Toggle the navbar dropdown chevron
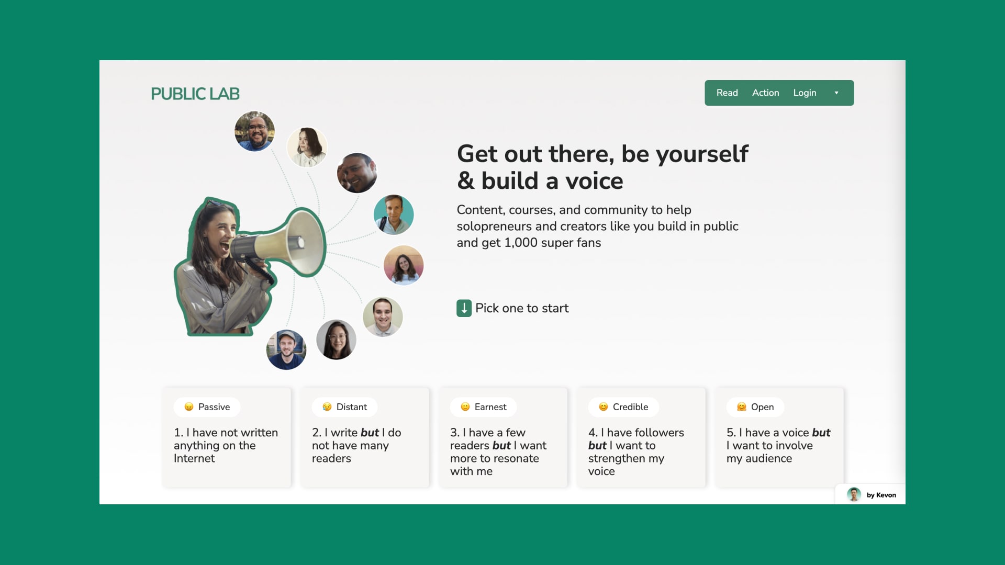 click(835, 93)
